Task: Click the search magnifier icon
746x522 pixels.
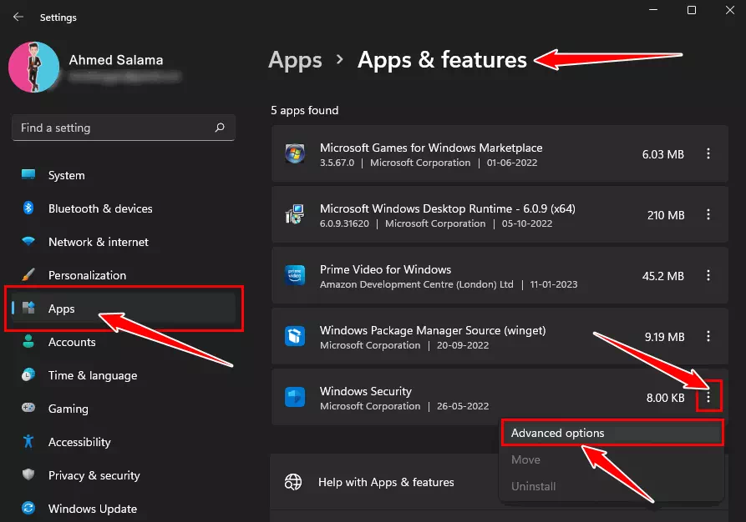Action: 220,128
